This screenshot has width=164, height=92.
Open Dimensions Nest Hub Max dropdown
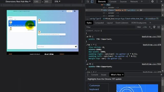[x=18, y=2]
